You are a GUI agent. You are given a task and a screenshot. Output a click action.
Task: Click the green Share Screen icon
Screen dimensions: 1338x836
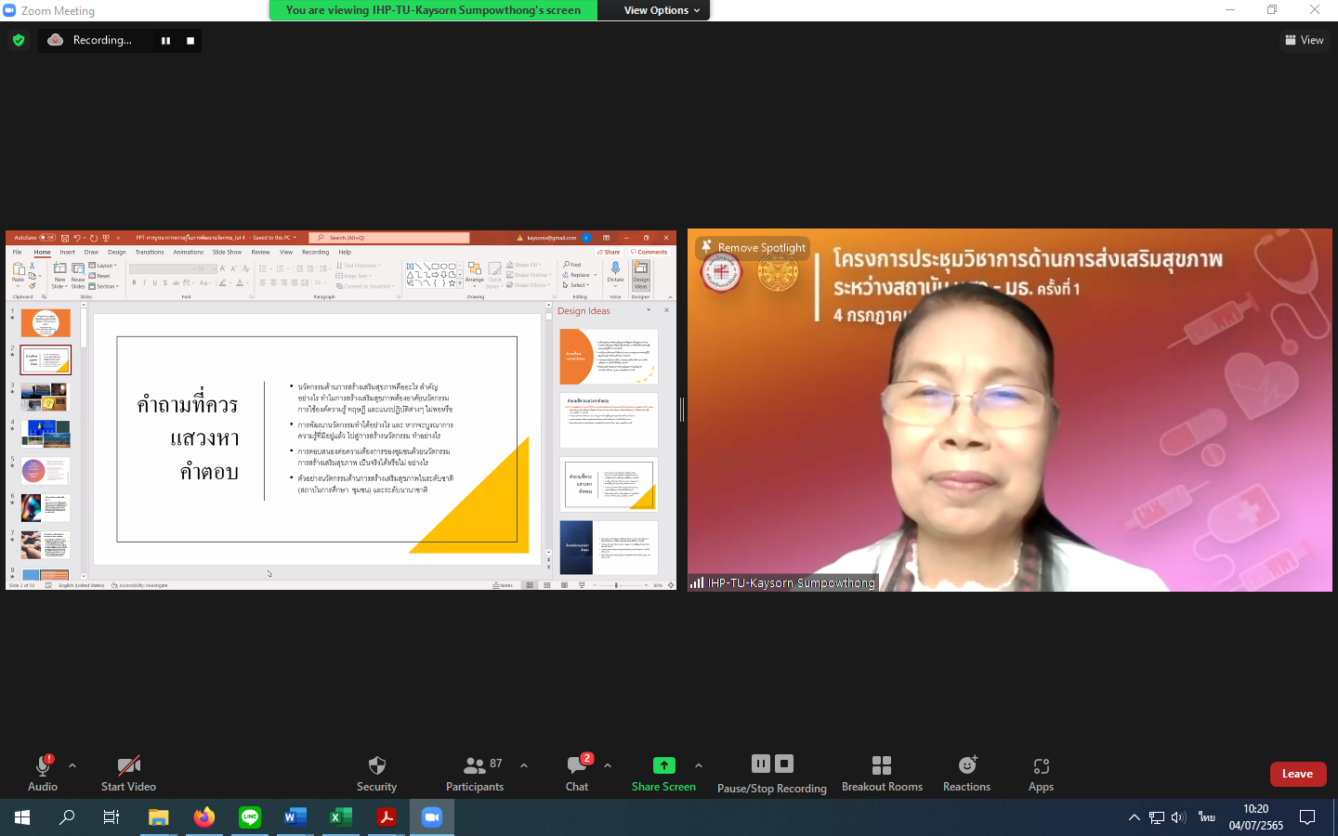(x=663, y=765)
